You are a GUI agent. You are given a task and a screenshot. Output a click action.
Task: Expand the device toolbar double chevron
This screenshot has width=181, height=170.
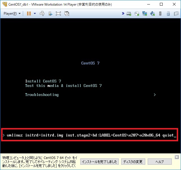pos(123,14)
